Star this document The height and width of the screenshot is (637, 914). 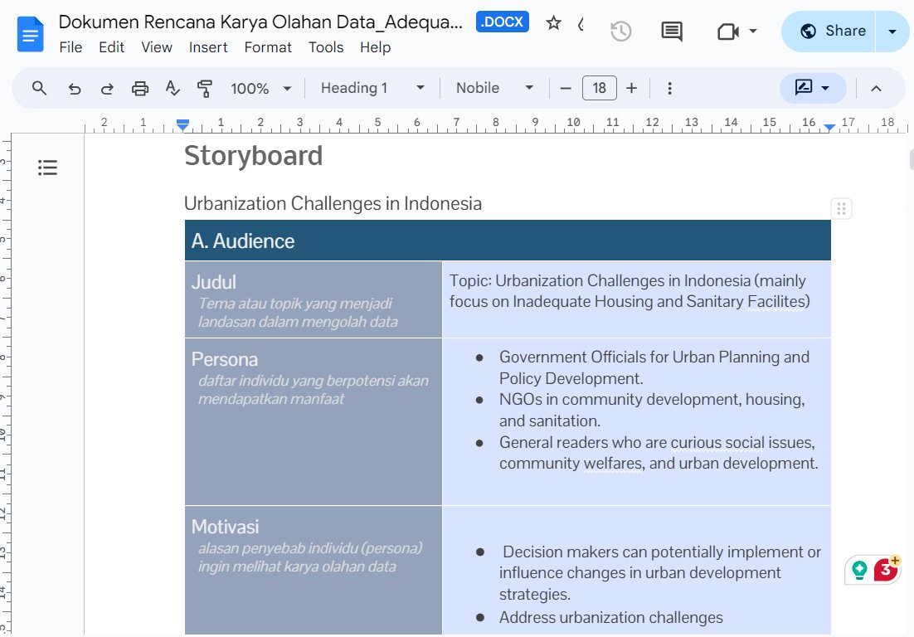[553, 23]
